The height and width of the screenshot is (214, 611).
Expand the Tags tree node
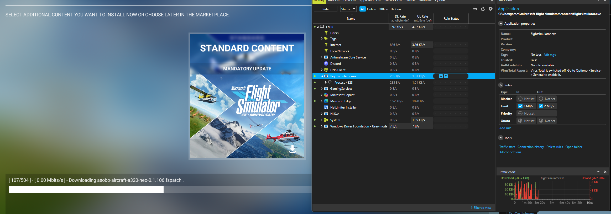(322, 39)
